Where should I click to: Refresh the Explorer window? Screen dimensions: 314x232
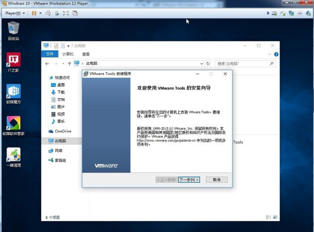point(208,64)
